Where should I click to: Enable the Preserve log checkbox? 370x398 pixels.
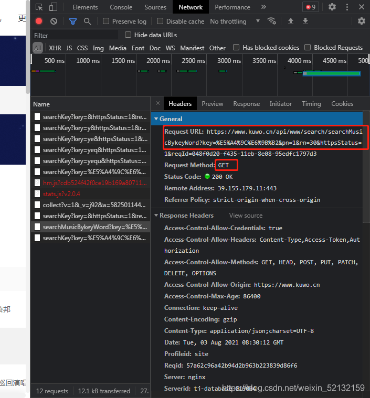click(106, 21)
